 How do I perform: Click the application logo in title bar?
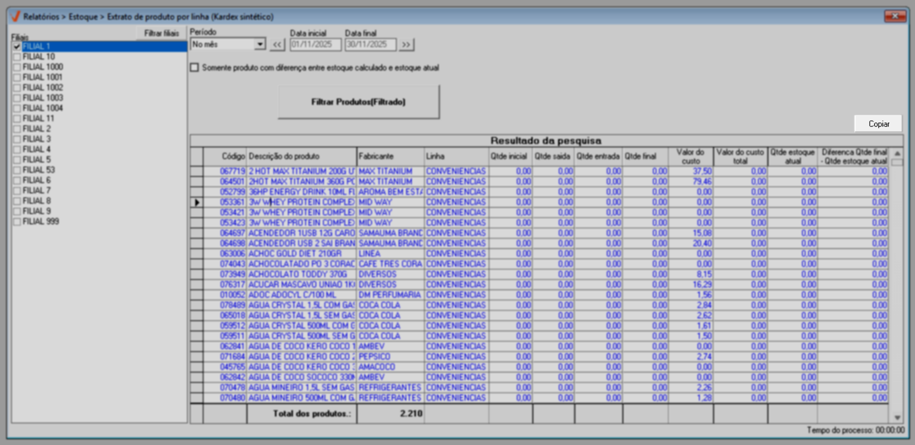pos(15,16)
